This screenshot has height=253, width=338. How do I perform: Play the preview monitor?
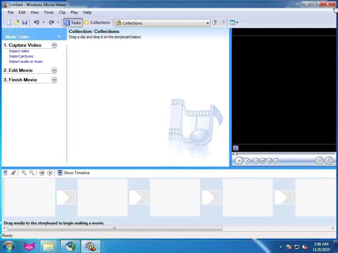pos(239,161)
